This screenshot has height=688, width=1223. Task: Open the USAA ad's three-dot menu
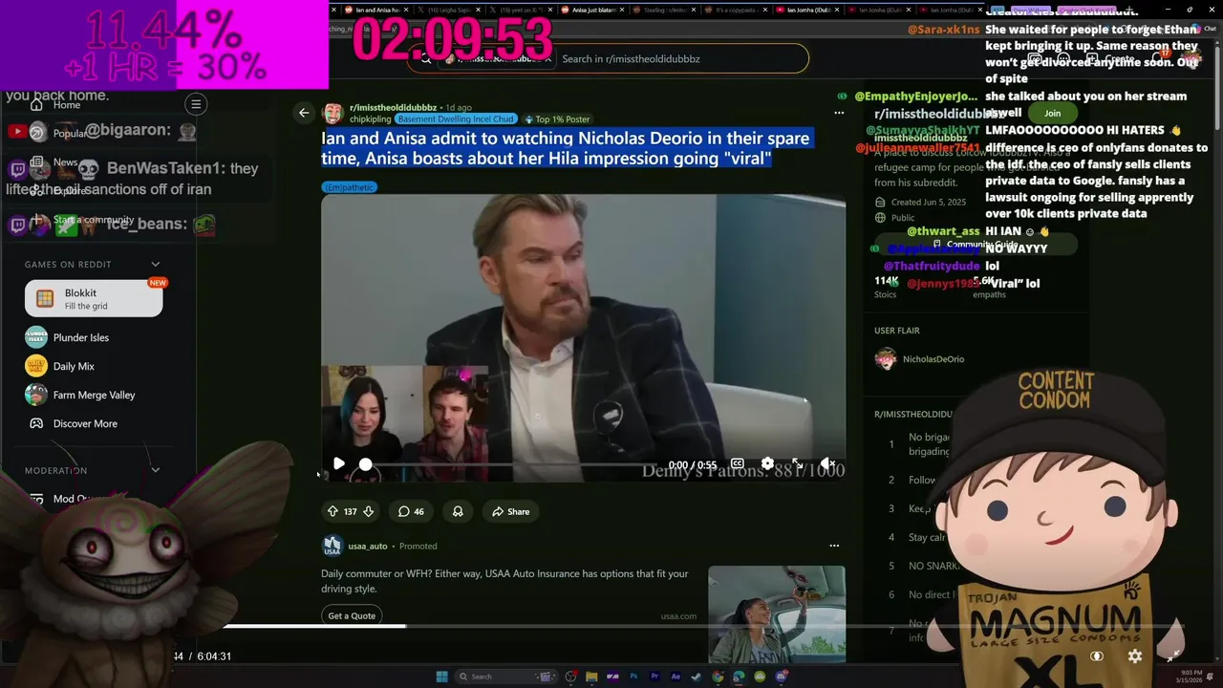[834, 546]
